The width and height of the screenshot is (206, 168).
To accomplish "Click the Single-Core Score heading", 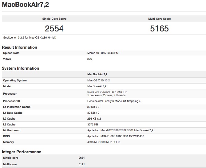I will [x=54, y=19].
